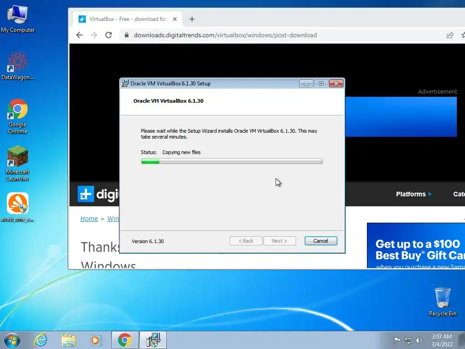
Task: Click the blue advertisement banner
Action: point(401,117)
